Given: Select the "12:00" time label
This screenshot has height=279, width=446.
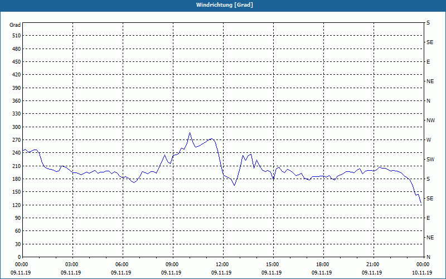Looking at the screenshot, I should coord(221,264).
